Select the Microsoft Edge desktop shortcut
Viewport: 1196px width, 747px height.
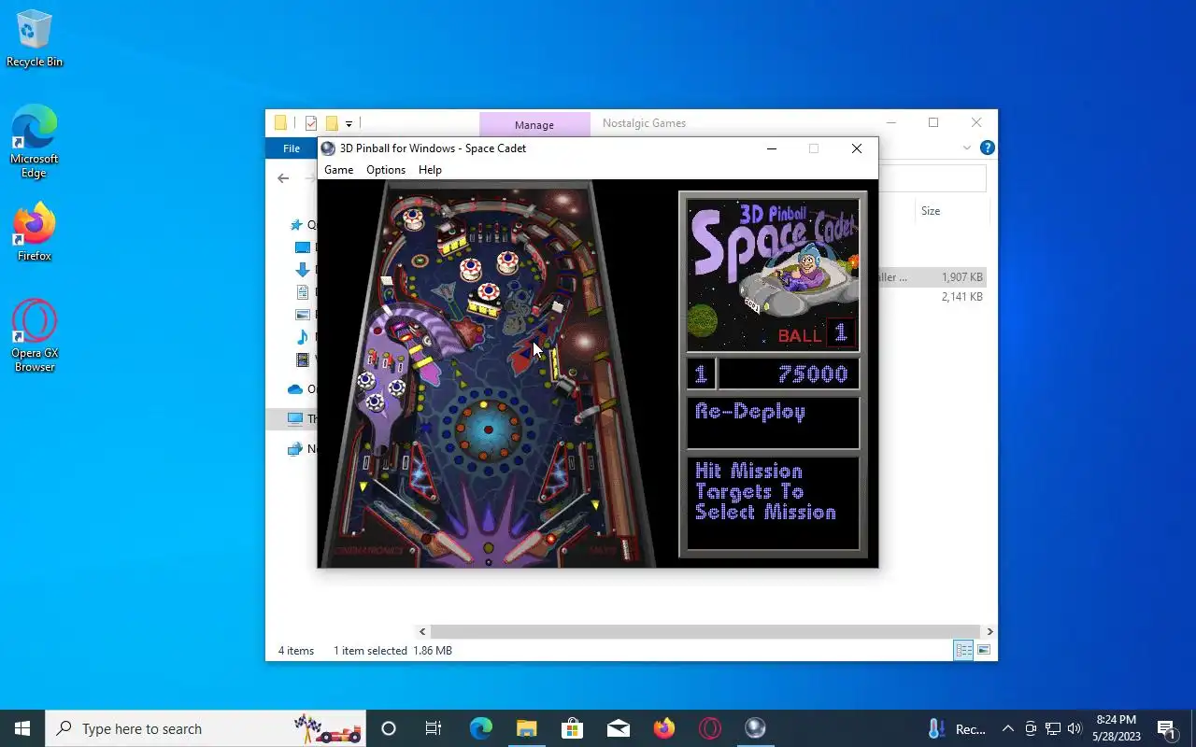(x=35, y=142)
